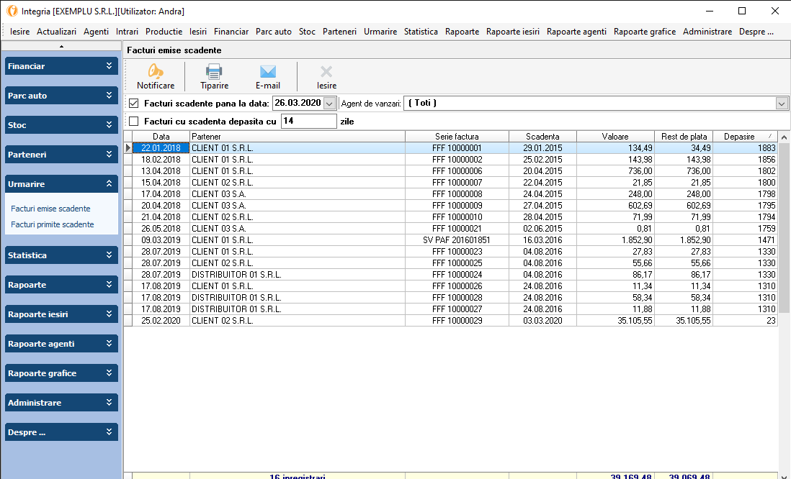Expand the Financiar sidebar panel chevron
The width and height of the screenshot is (791, 479).
point(110,66)
